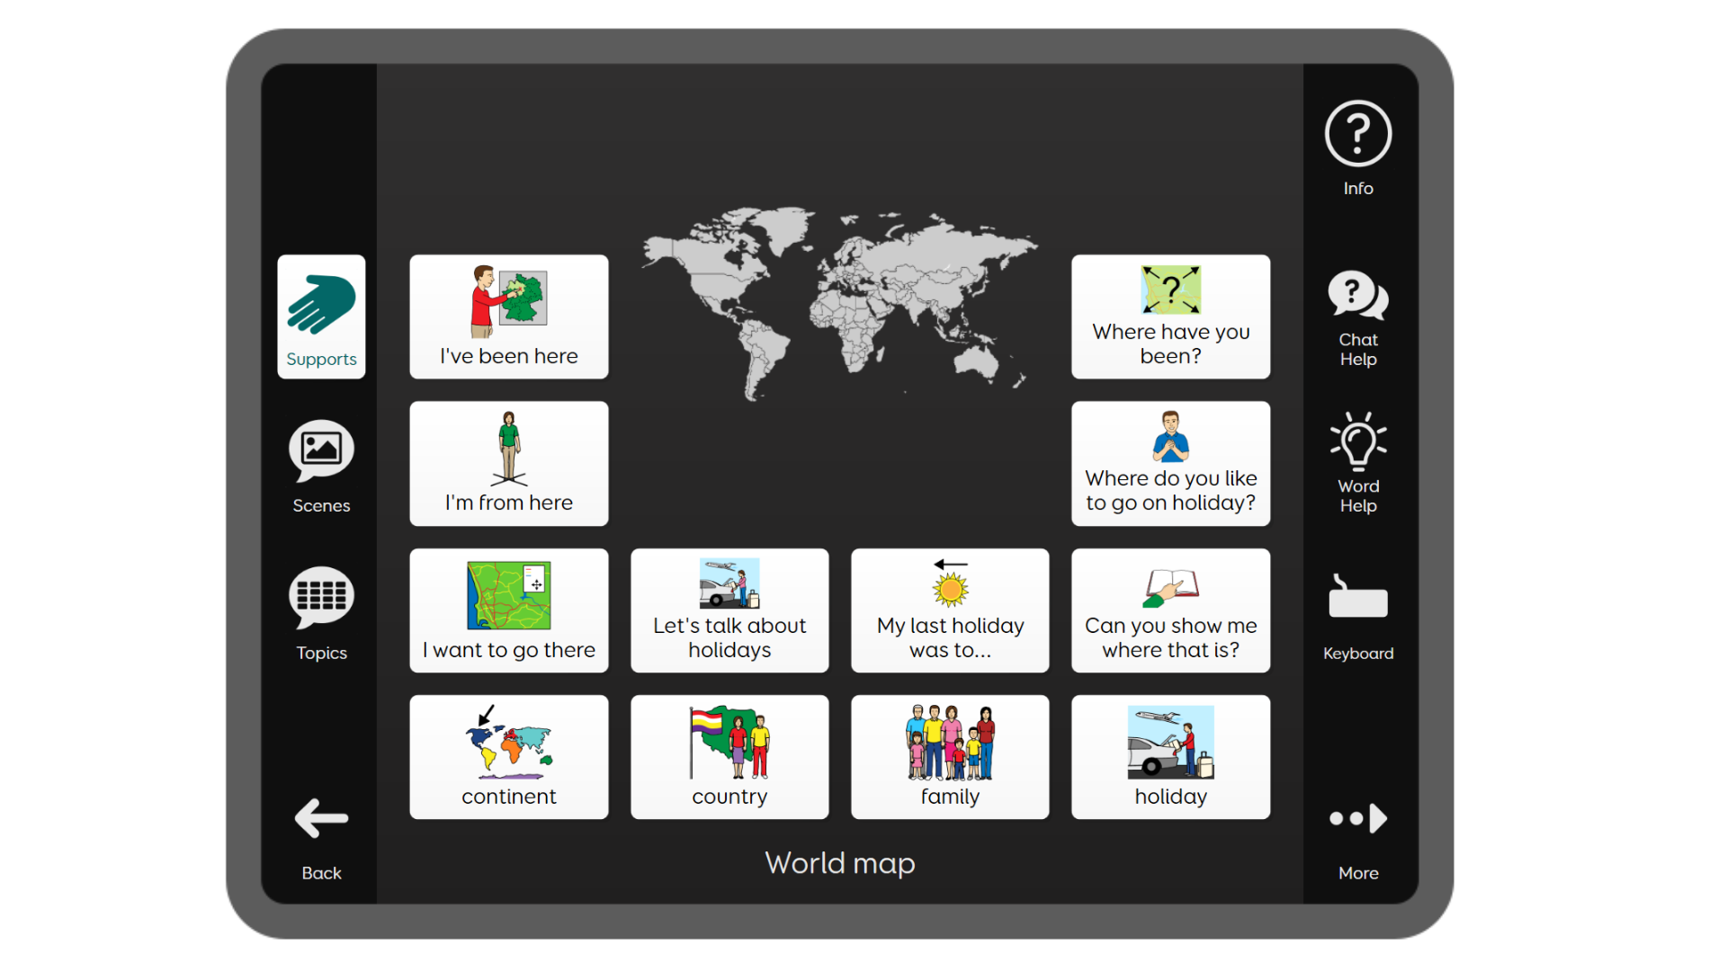Tap the "I've been here" cell

(509, 316)
